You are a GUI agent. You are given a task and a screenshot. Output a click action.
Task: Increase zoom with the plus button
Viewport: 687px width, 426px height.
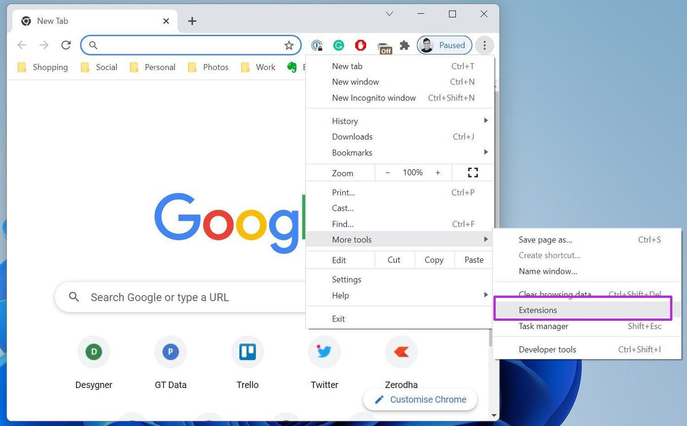click(x=438, y=173)
